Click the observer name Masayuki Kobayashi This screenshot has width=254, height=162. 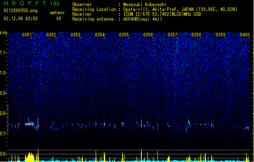point(145,4)
